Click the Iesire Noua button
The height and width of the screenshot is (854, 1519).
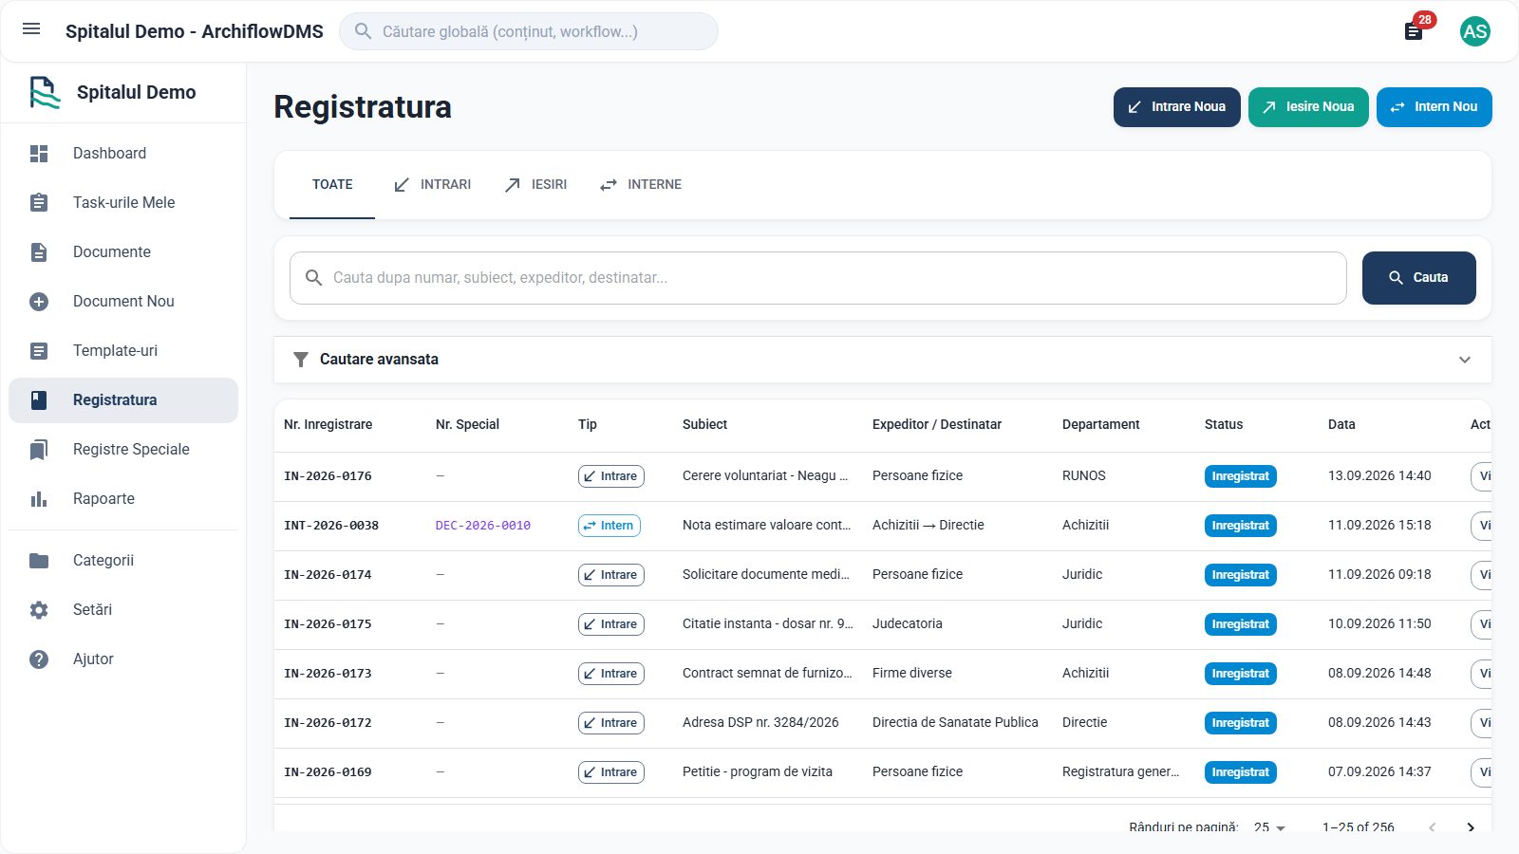point(1308,107)
